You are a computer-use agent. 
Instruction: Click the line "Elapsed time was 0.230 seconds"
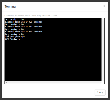pyautogui.click(x=24, y=32)
